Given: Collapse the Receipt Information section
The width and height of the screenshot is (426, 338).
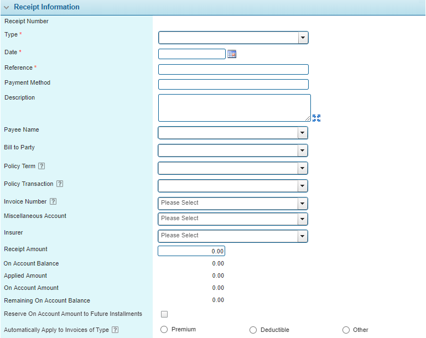Looking at the screenshot, I should pos(7,7).
